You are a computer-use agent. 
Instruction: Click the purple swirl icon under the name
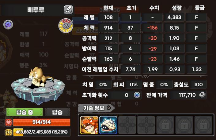pos(8,25)
